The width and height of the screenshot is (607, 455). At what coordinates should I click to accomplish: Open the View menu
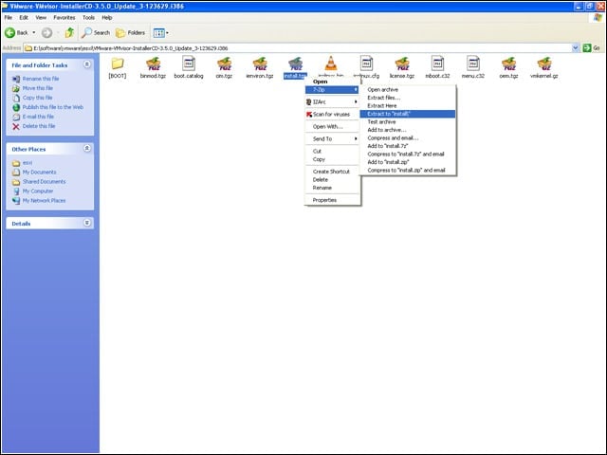point(41,17)
